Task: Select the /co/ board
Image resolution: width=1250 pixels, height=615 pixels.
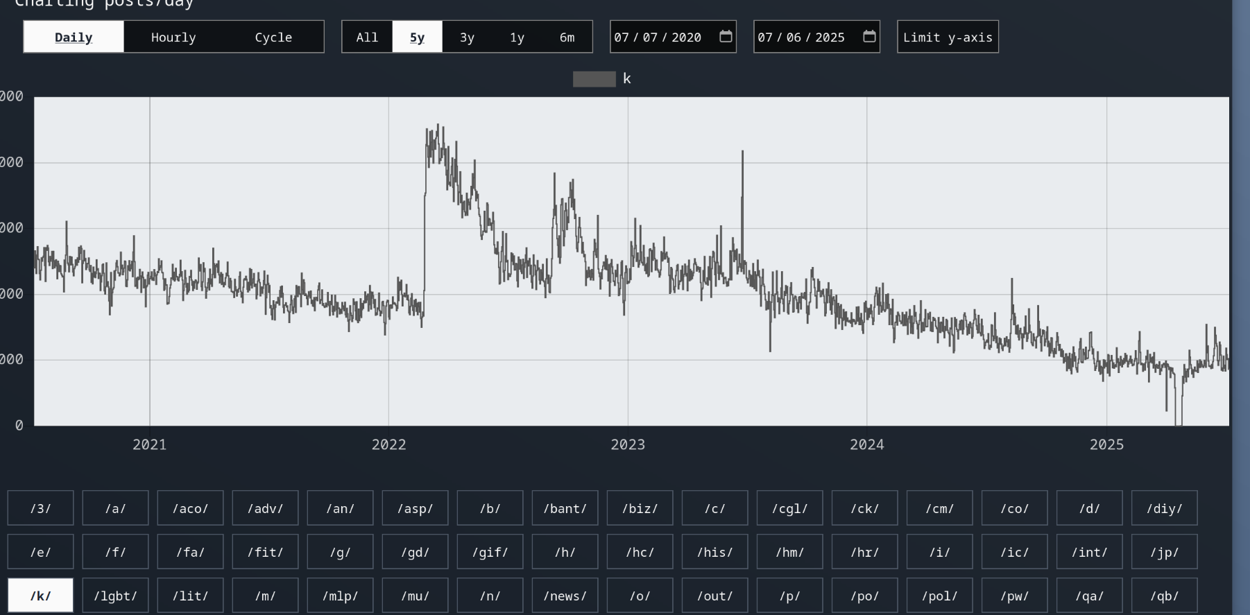Action: [x=1014, y=508]
